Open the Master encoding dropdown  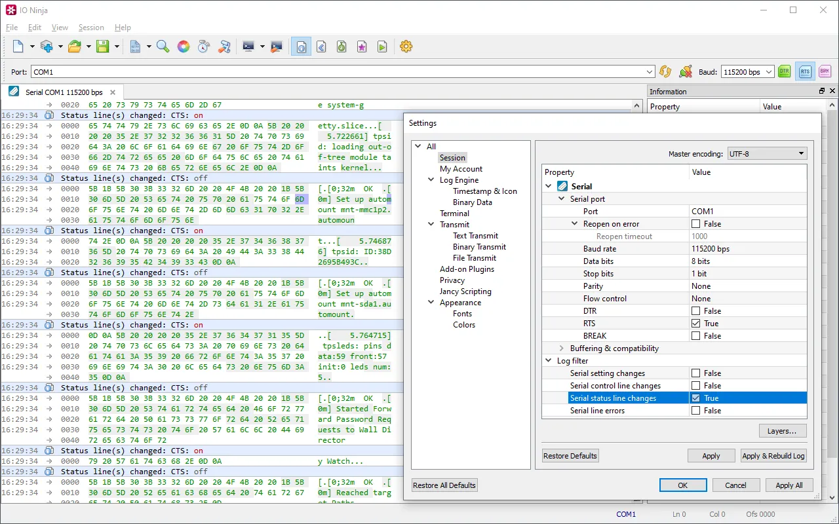(x=767, y=154)
